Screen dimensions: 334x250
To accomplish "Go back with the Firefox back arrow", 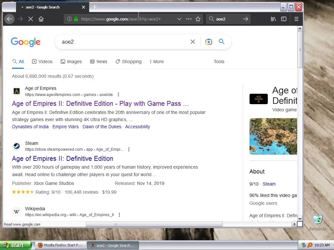I will tap(9, 19).
